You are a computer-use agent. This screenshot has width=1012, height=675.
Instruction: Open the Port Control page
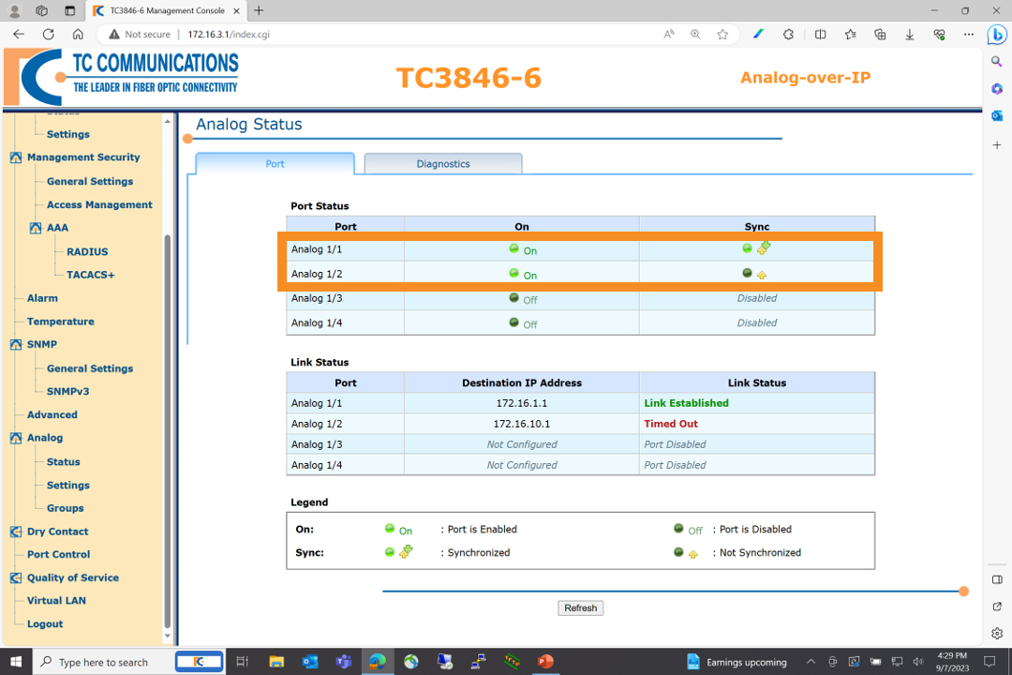pos(59,555)
